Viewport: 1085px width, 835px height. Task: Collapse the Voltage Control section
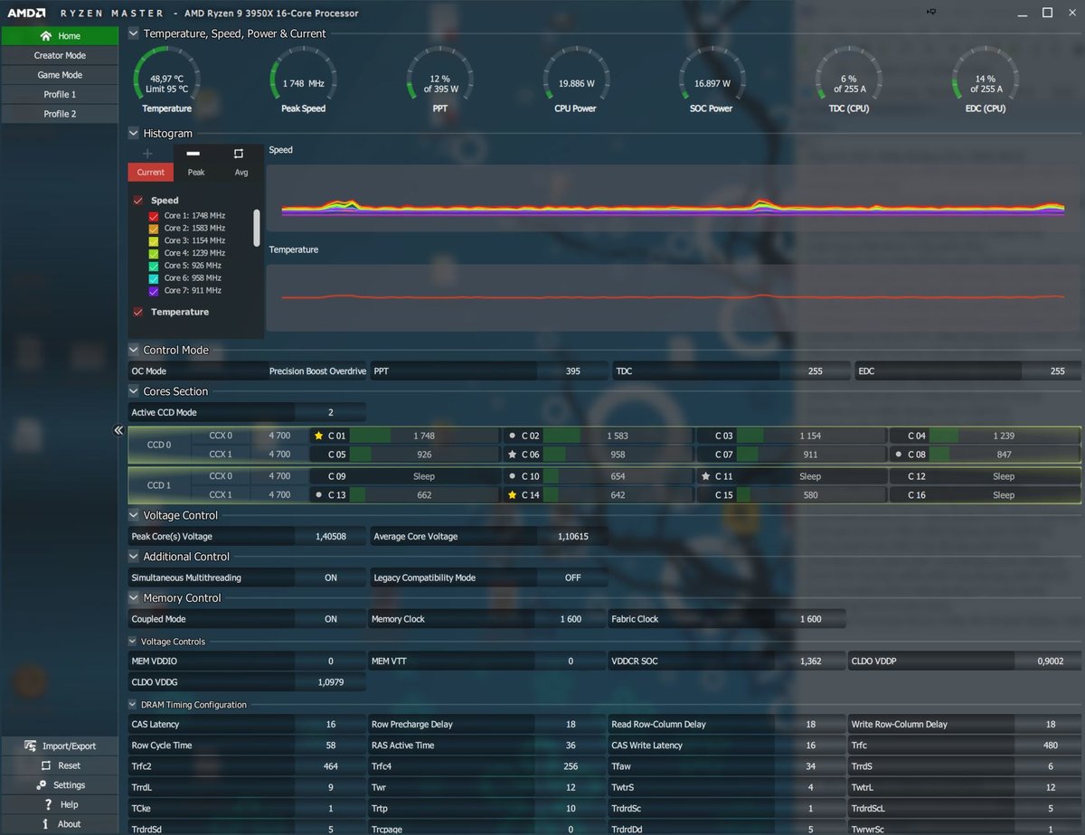(x=134, y=515)
